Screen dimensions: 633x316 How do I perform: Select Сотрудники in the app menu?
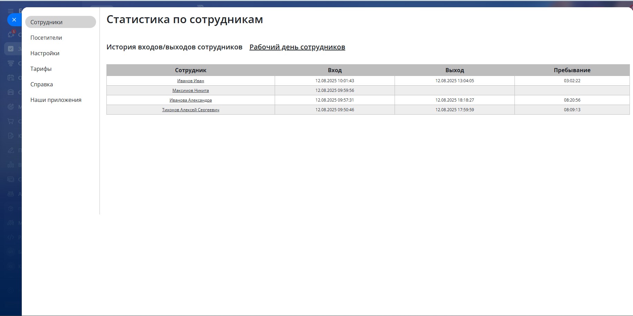click(x=60, y=22)
